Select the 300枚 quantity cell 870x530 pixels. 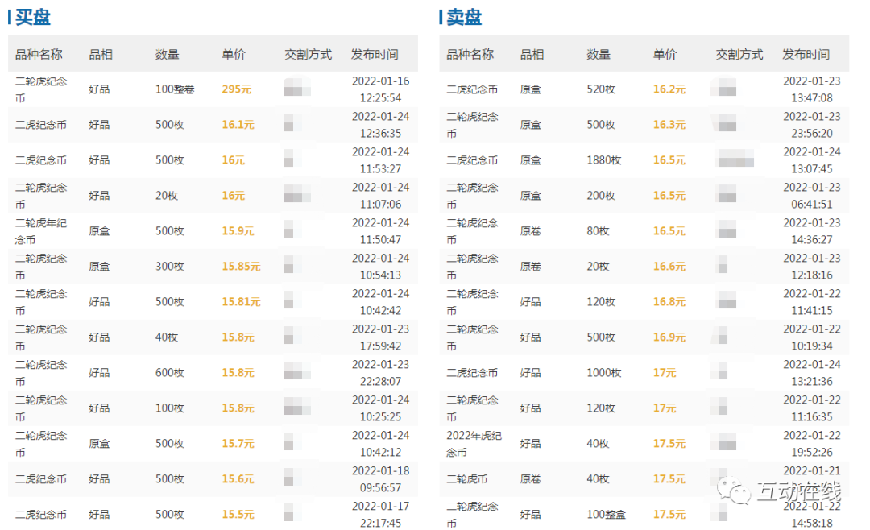(170, 267)
